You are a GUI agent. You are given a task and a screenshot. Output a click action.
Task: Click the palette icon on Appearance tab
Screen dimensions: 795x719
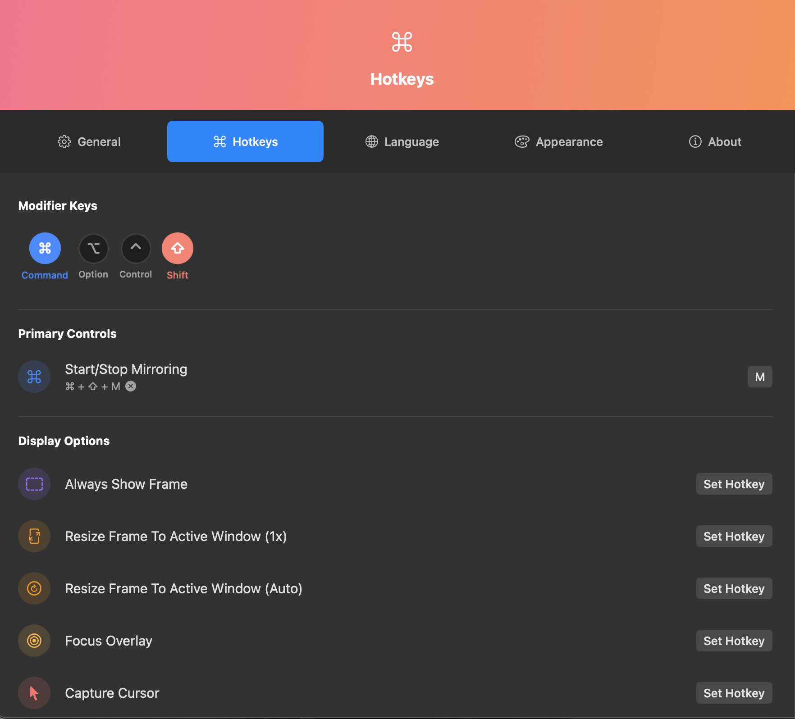(x=522, y=141)
